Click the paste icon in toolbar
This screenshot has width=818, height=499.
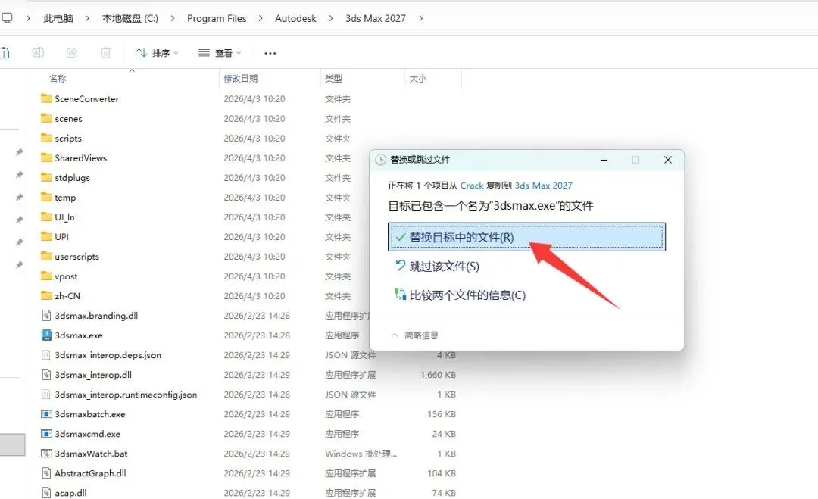(5, 53)
